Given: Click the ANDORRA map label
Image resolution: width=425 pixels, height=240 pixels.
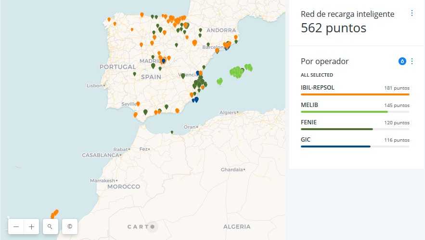Looking at the screenshot, I should [x=221, y=30].
